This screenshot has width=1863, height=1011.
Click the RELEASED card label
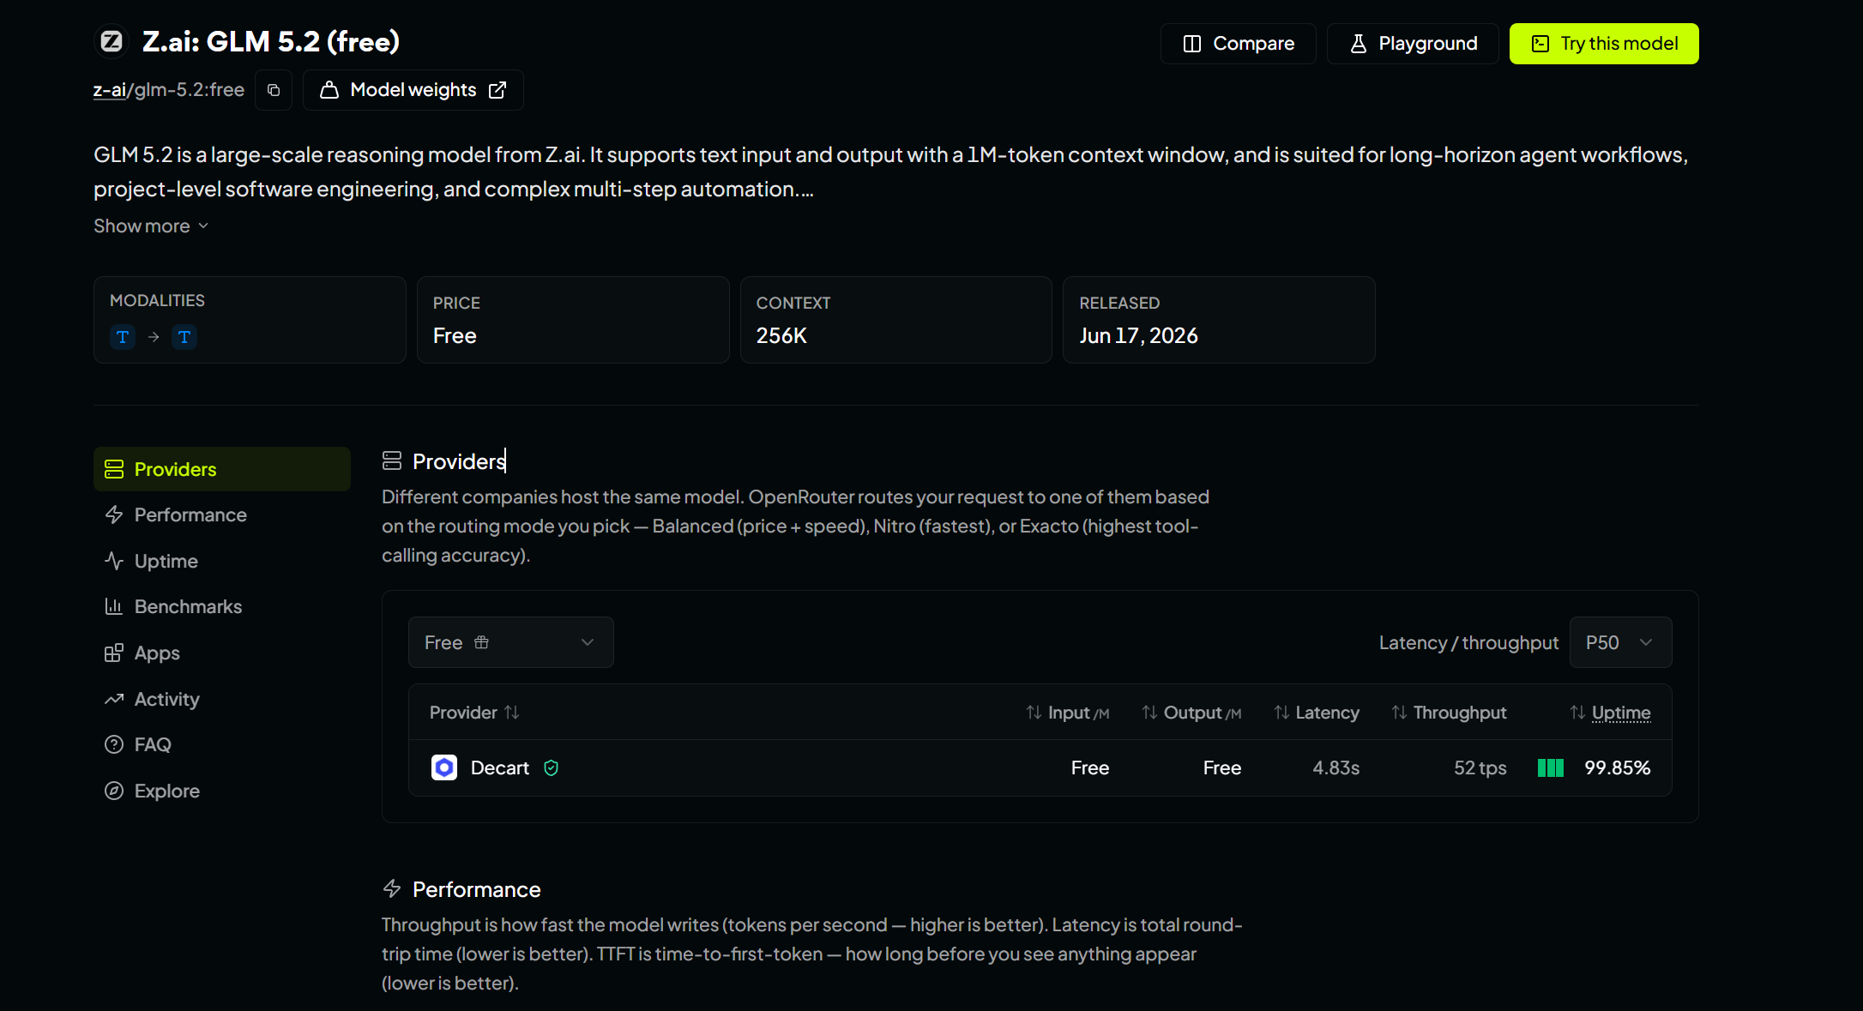tap(1119, 304)
